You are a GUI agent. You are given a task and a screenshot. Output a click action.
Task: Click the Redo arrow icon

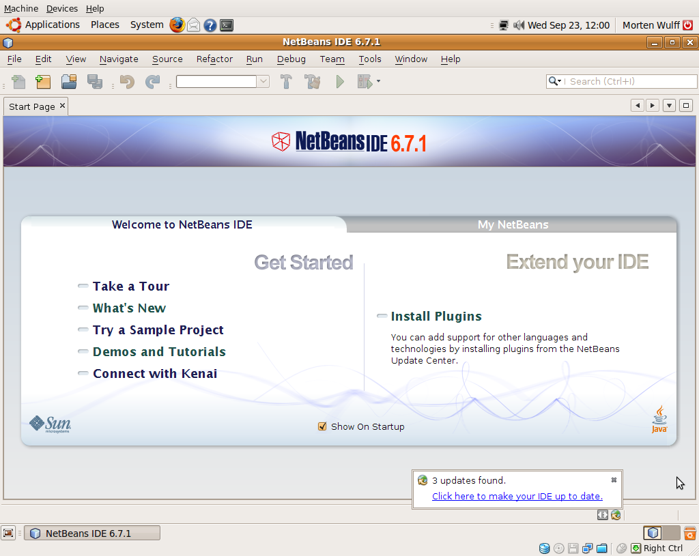tap(152, 82)
